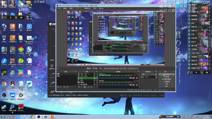Toggle visibility of second 文本 (GDI+) source

coord(95,76)
